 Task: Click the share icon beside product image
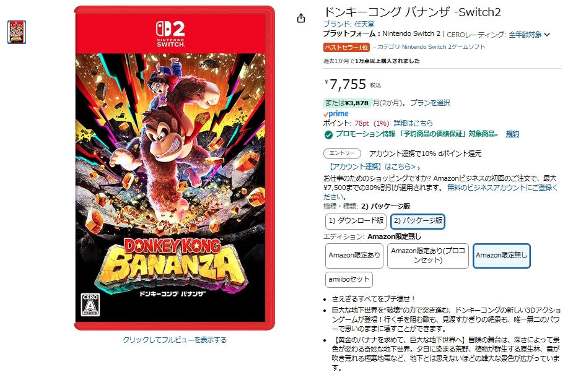click(301, 18)
